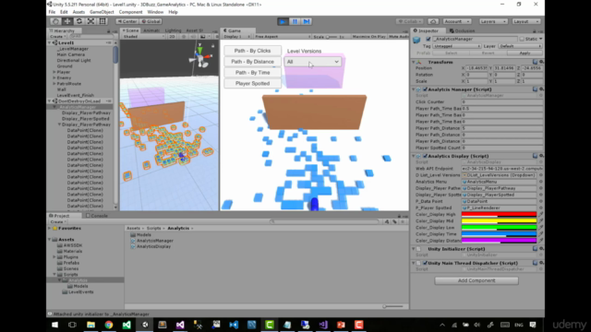
Task: Open File Explorer from taskbar
Action: click(90, 325)
